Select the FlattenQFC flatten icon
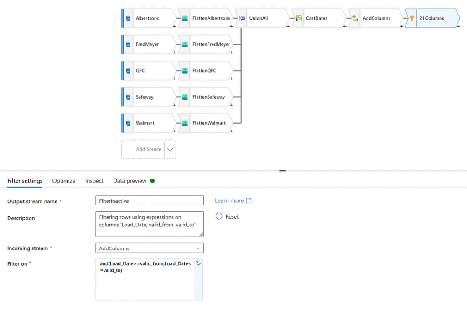Image resolution: width=467 pixels, height=316 pixels. click(x=185, y=71)
